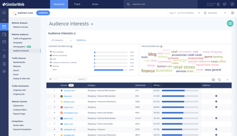Click the search magnifier in top bar
This screenshot has height=136, width=237.
point(128,4)
